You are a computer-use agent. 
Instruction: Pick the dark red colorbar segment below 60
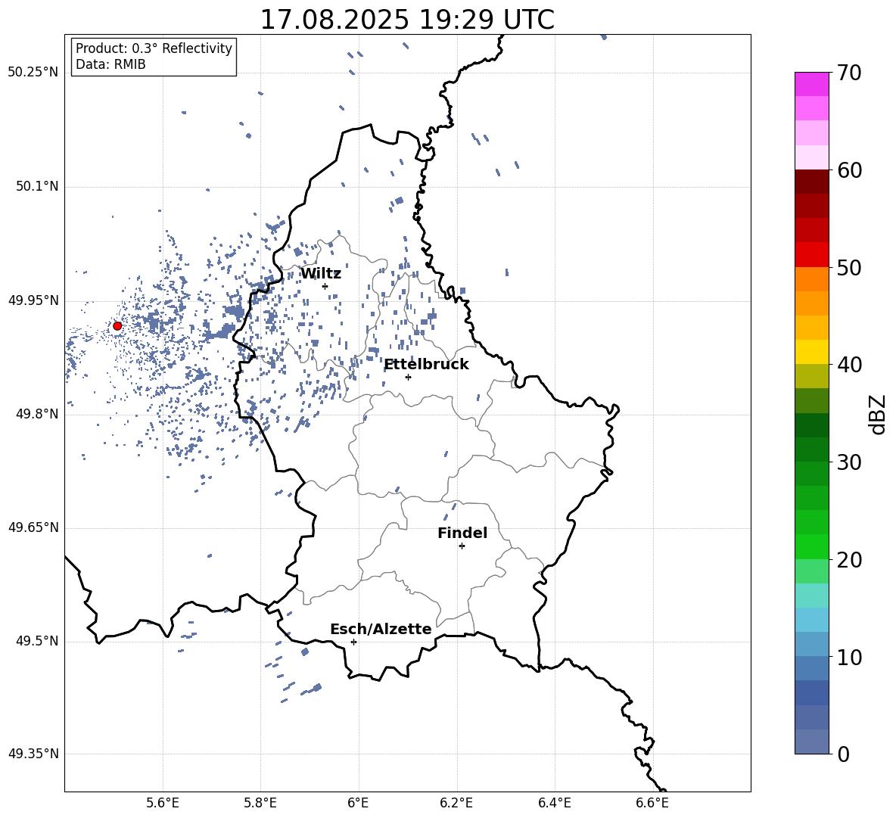tap(811, 182)
